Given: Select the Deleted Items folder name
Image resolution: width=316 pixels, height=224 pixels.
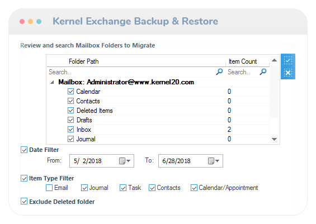Looking at the screenshot, I should point(95,111).
